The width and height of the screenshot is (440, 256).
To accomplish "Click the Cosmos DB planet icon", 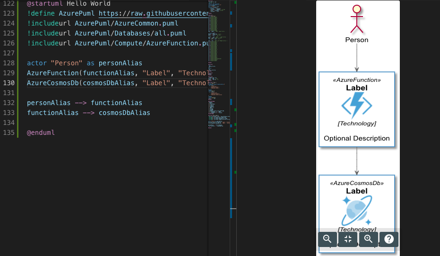I will (357, 211).
